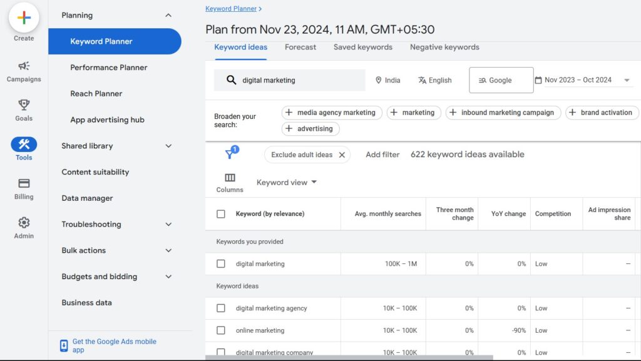Open the Keyword view dropdown

(x=287, y=182)
